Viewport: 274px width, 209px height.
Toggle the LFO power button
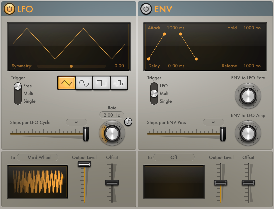(x=9, y=9)
